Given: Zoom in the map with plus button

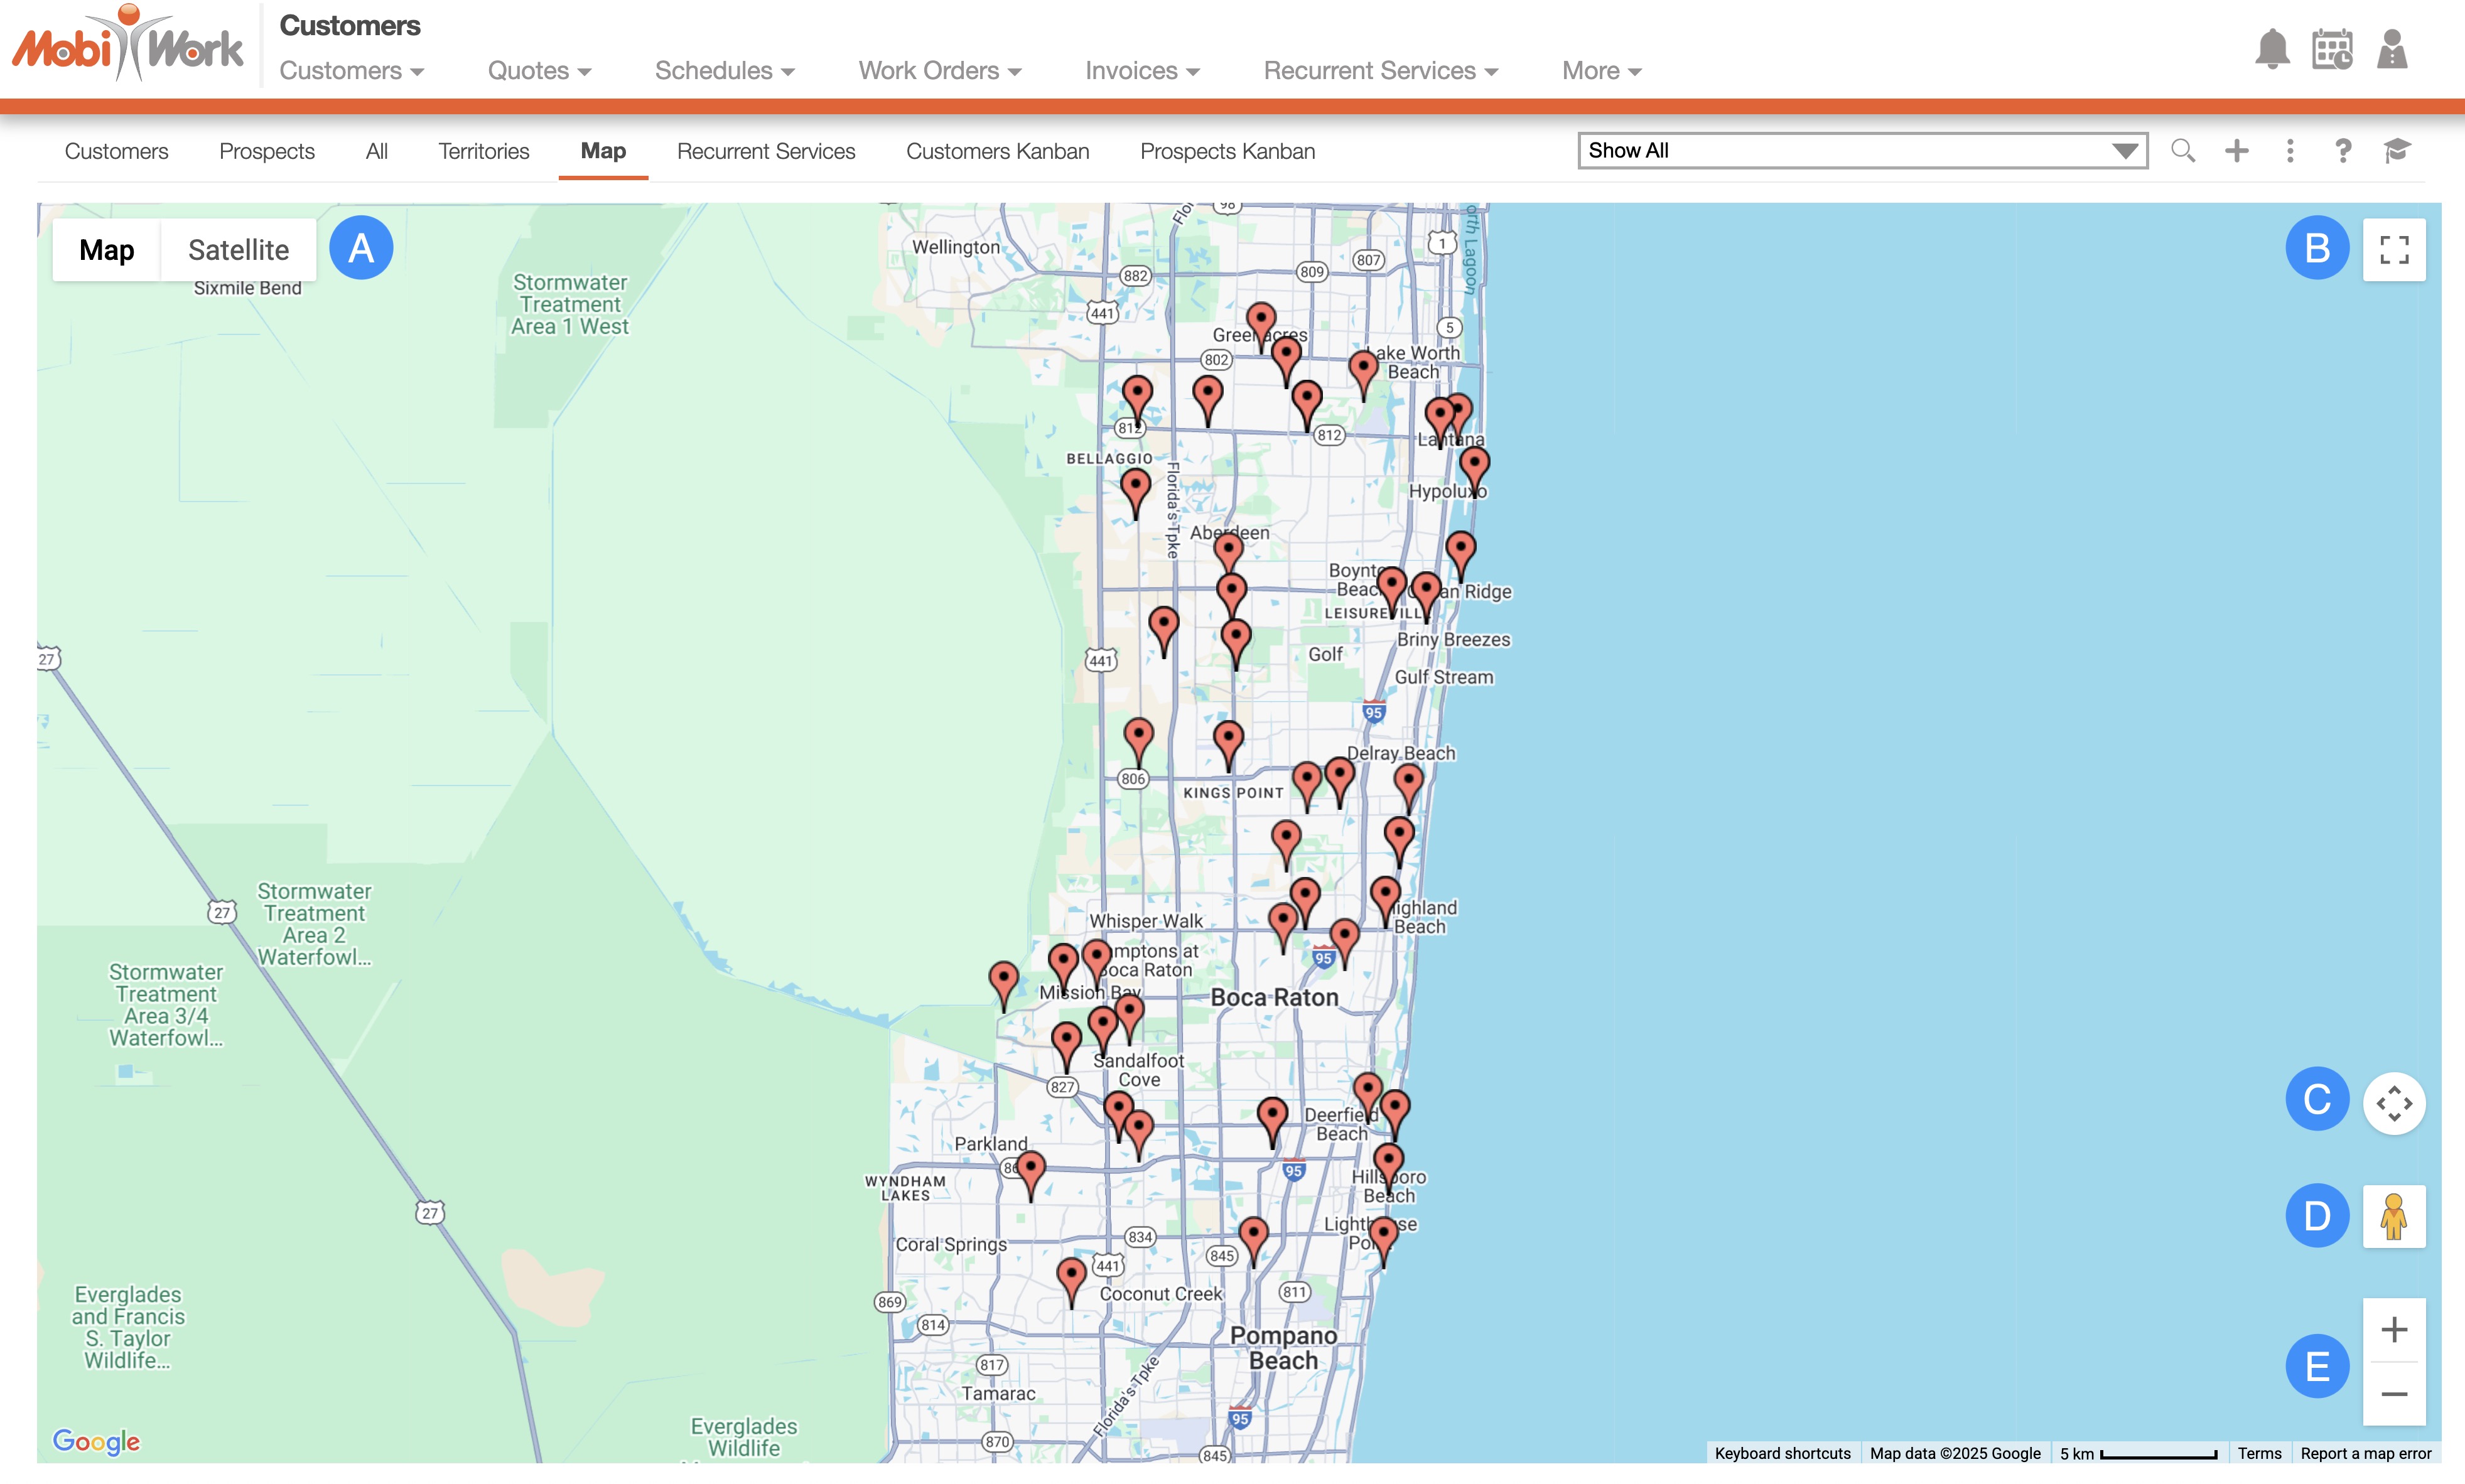Looking at the screenshot, I should 2394,1330.
